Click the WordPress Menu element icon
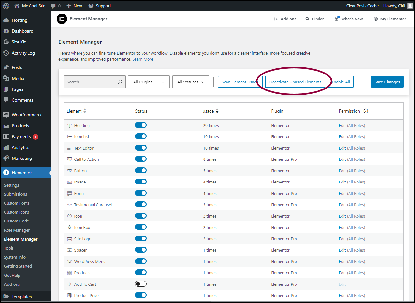This screenshot has width=415, height=303. (69, 261)
